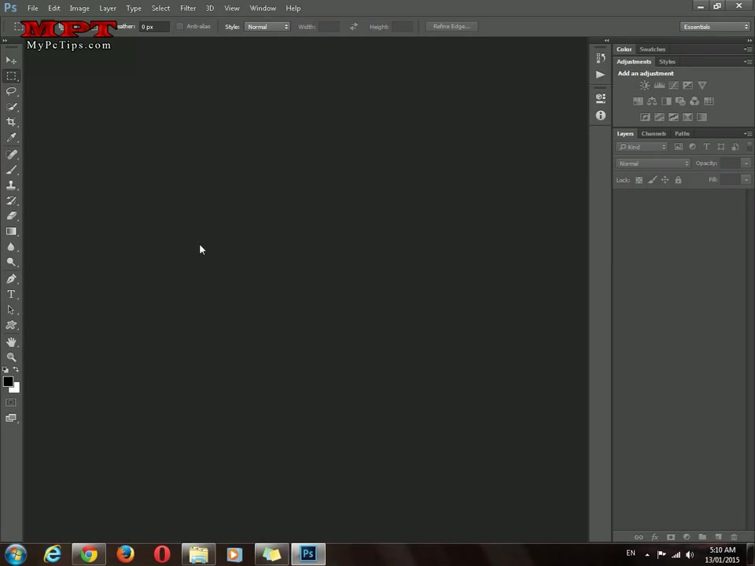The height and width of the screenshot is (566, 755).
Task: Select the Hand tool
Action: coord(11,342)
